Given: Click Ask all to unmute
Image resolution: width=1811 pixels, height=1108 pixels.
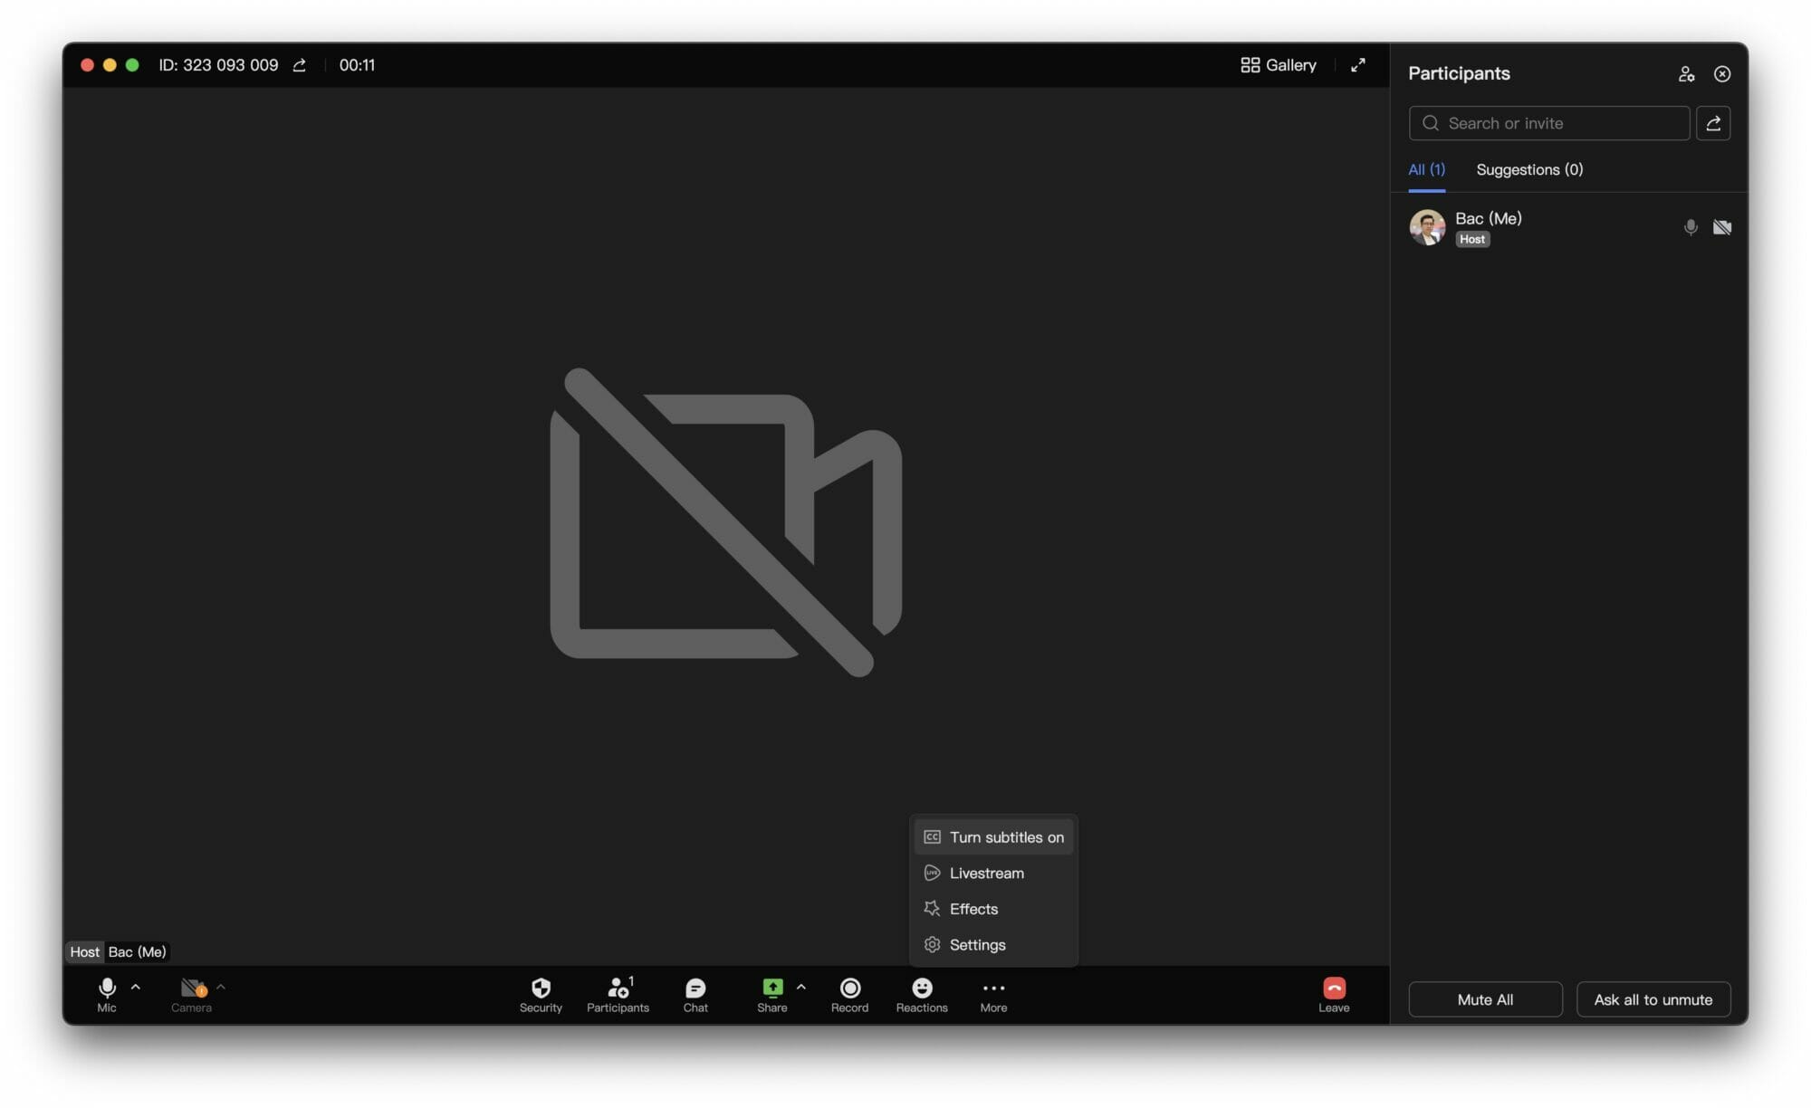Looking at the screenshot, I should point(1653,999).
